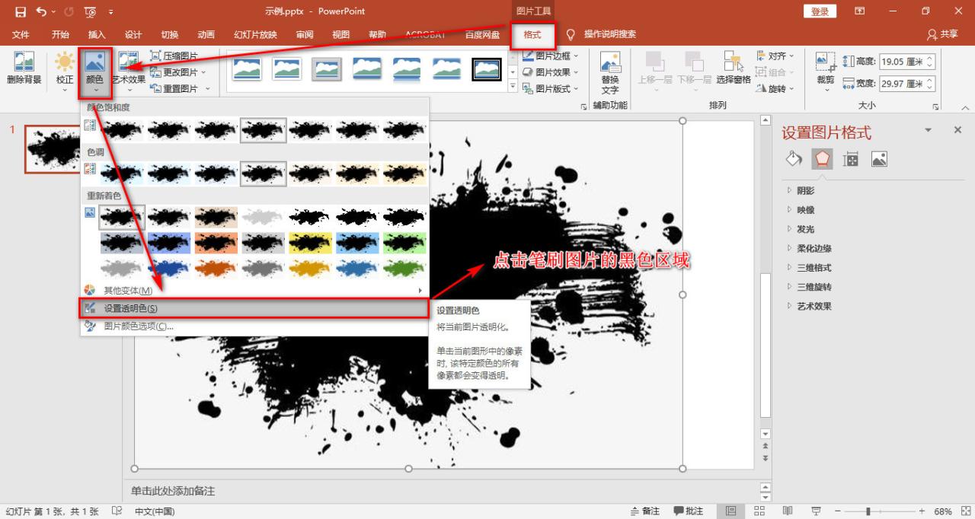This screenshot has height=519, width=975.
Task: Open the 图片边框 dropdown
Action: pyautogui.click(x=554, y=56)
